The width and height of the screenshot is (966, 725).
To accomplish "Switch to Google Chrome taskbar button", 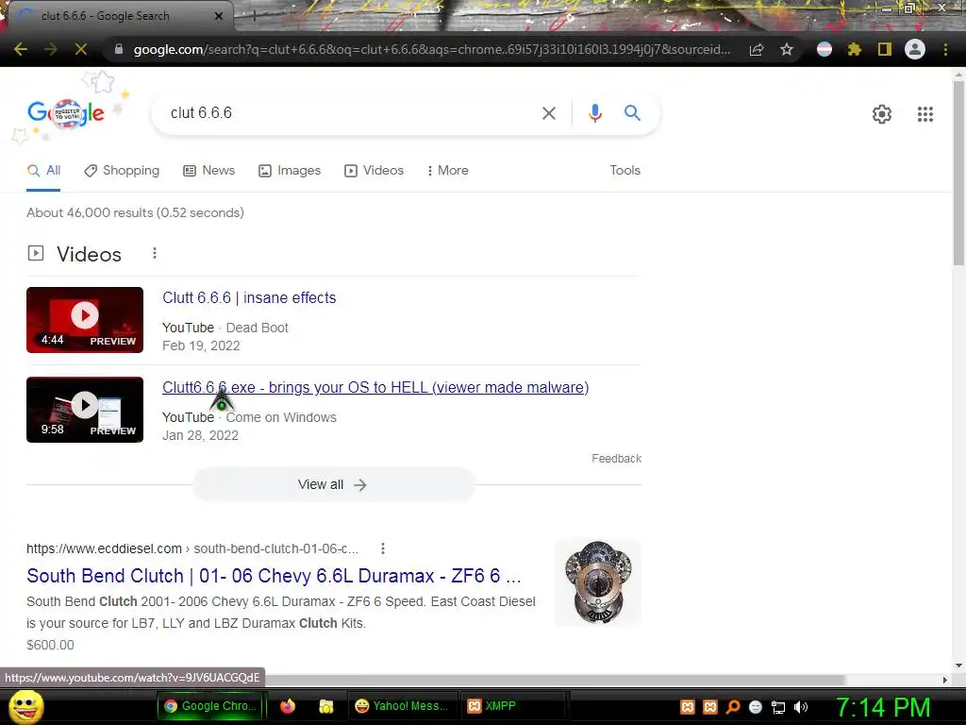I will tap(210, 706).
